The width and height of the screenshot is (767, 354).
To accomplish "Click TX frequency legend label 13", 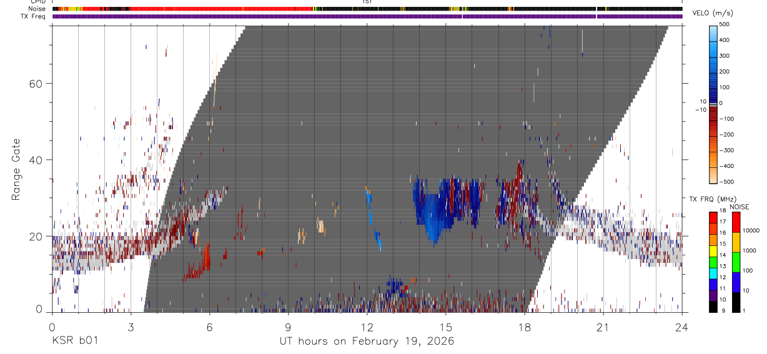I will [723, 266].
